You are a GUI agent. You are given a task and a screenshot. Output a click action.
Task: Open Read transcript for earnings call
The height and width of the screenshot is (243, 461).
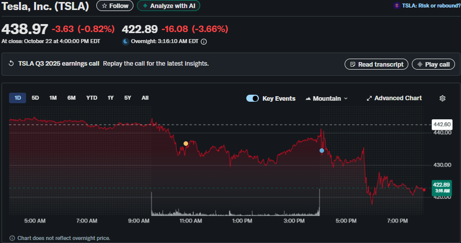click(376, 65)
